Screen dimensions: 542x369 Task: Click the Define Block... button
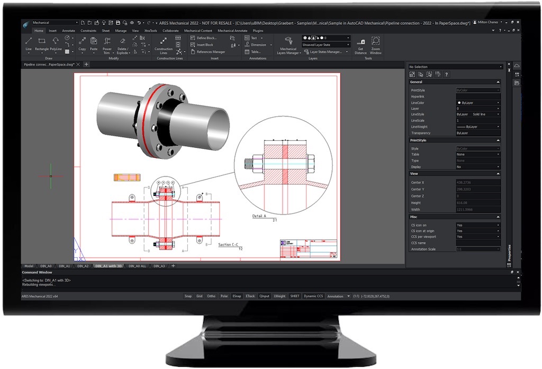click(204, 38)
